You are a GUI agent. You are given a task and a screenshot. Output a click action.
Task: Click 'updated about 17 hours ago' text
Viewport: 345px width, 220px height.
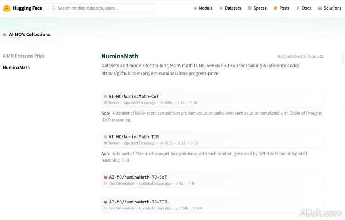pyautogui.click(x=300, y=56)
